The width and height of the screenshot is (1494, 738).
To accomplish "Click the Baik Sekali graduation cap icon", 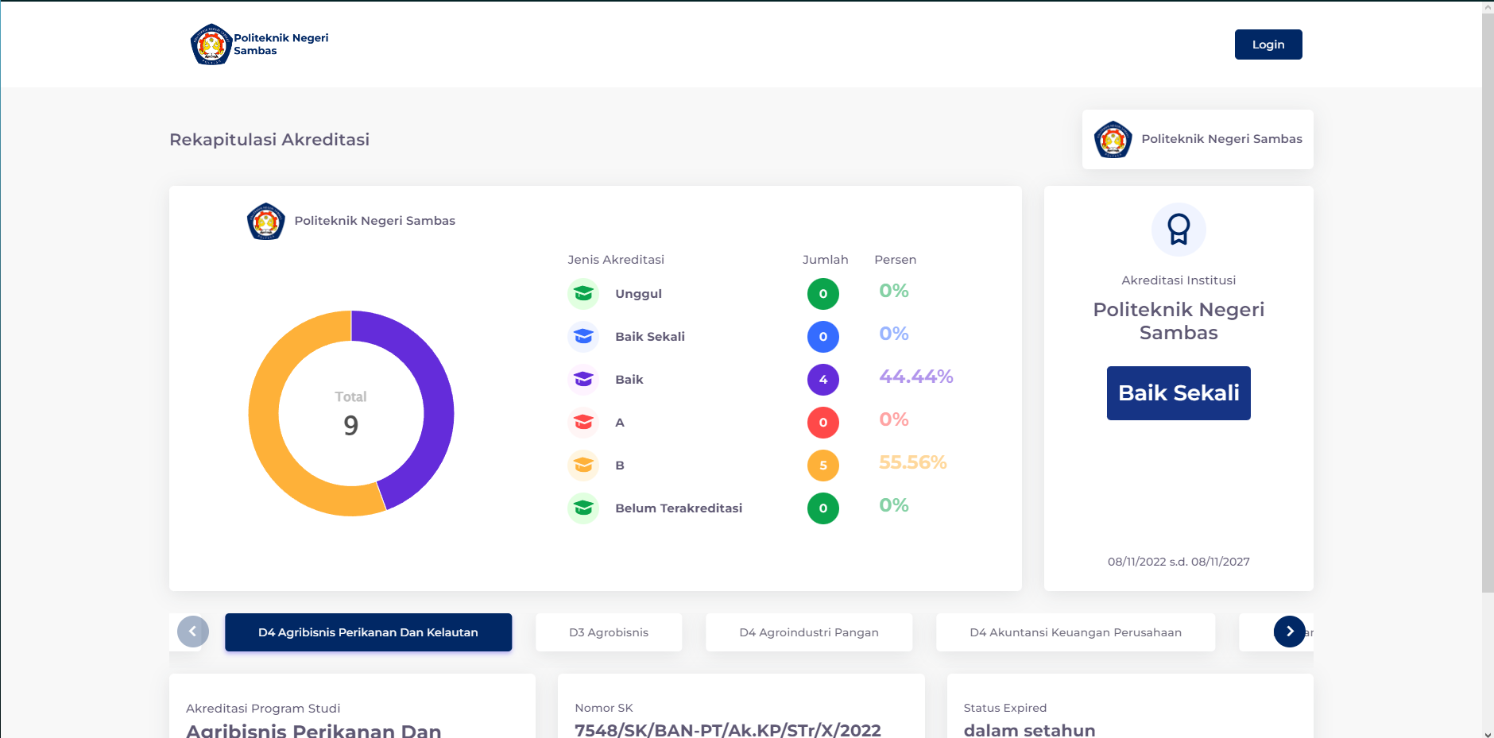I will (583, 337).
